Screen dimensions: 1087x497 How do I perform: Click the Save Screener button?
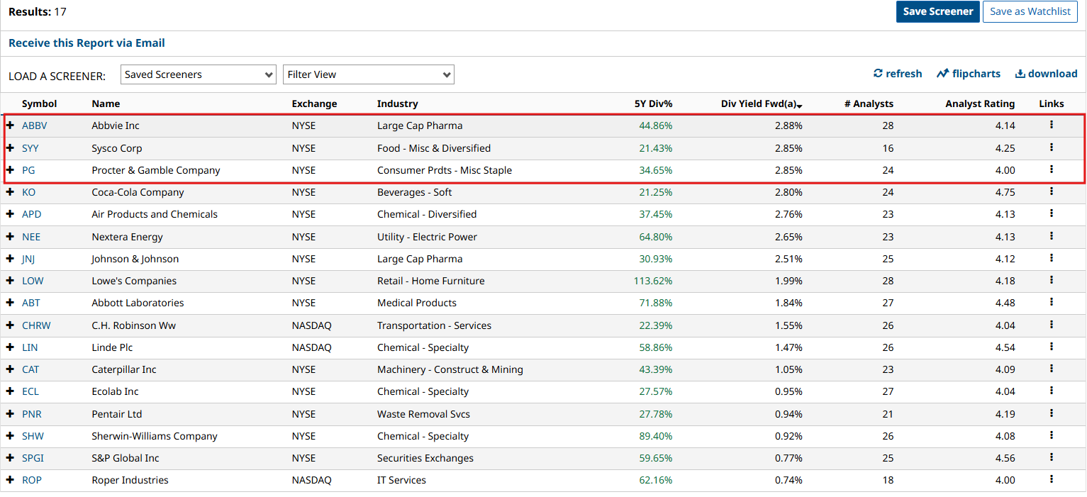(x=937, y=11)
